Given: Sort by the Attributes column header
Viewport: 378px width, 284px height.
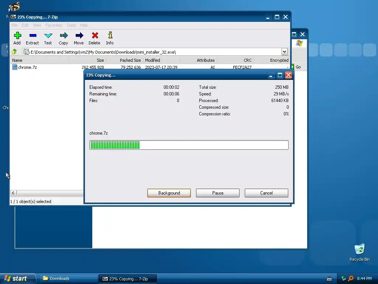Looking at the screenshot, I should coord(198,60).
